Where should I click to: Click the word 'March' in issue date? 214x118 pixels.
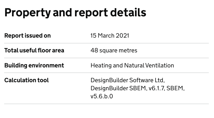[x=106, y=36]
